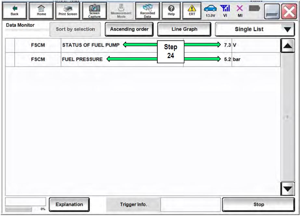Click the disabled Sort by selection button
This screenshot has height=216, width=301.
[75, 29]
